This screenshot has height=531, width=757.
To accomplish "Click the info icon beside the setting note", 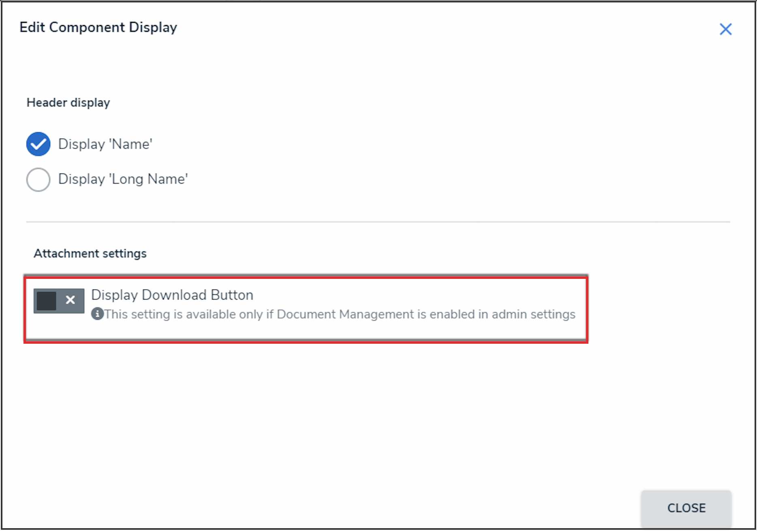I will [x=97, y=314].
